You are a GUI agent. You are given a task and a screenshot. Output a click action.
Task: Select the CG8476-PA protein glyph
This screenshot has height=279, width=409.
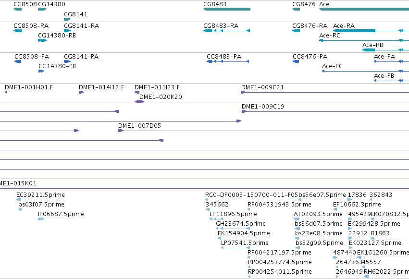coord(296,61)
